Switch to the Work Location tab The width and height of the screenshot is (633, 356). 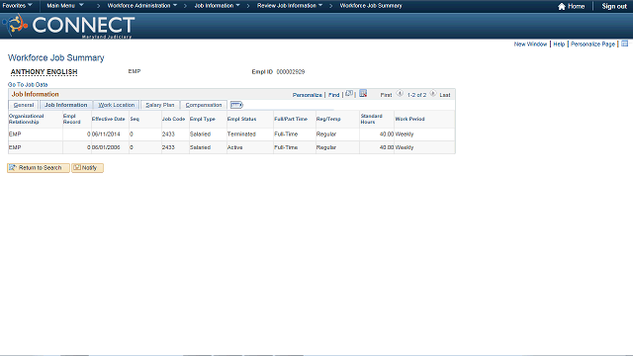[117, 105]
